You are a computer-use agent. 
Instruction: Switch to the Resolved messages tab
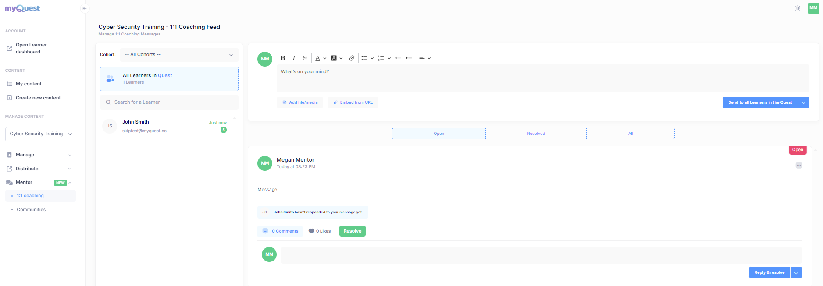click(x=536, y=134)
